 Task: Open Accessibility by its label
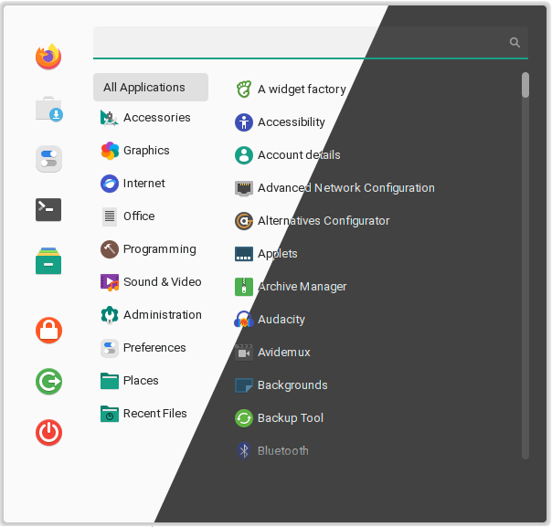pyautogui.click(x=292, y=122)
